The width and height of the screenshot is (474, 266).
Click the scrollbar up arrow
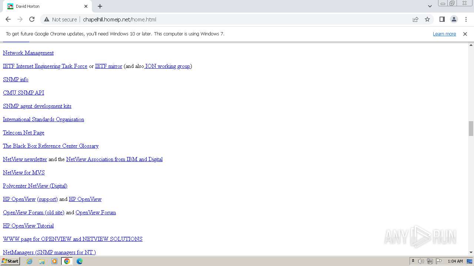click(x=471, y=45)
